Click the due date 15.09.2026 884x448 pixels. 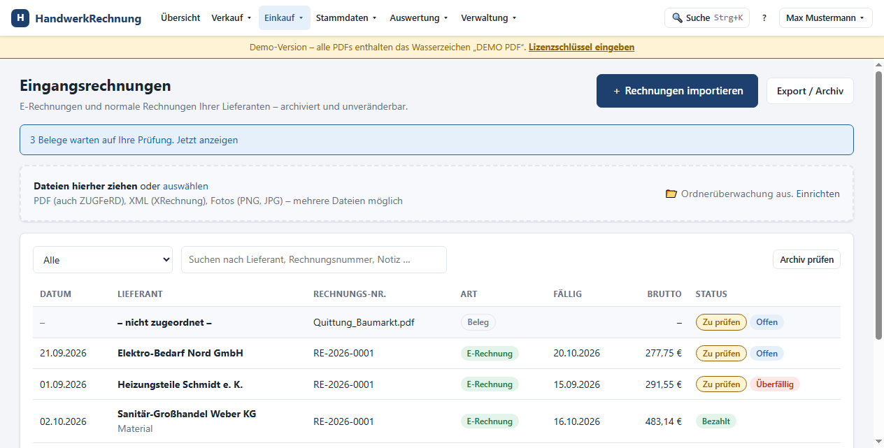[x=576, y=384]
